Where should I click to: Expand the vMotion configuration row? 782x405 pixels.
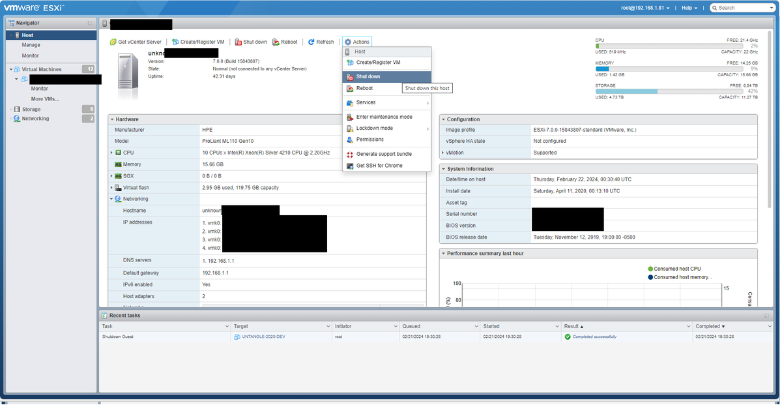point(442,153)
